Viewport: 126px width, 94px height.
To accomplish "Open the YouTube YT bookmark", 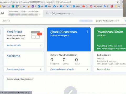I will 85,6.
